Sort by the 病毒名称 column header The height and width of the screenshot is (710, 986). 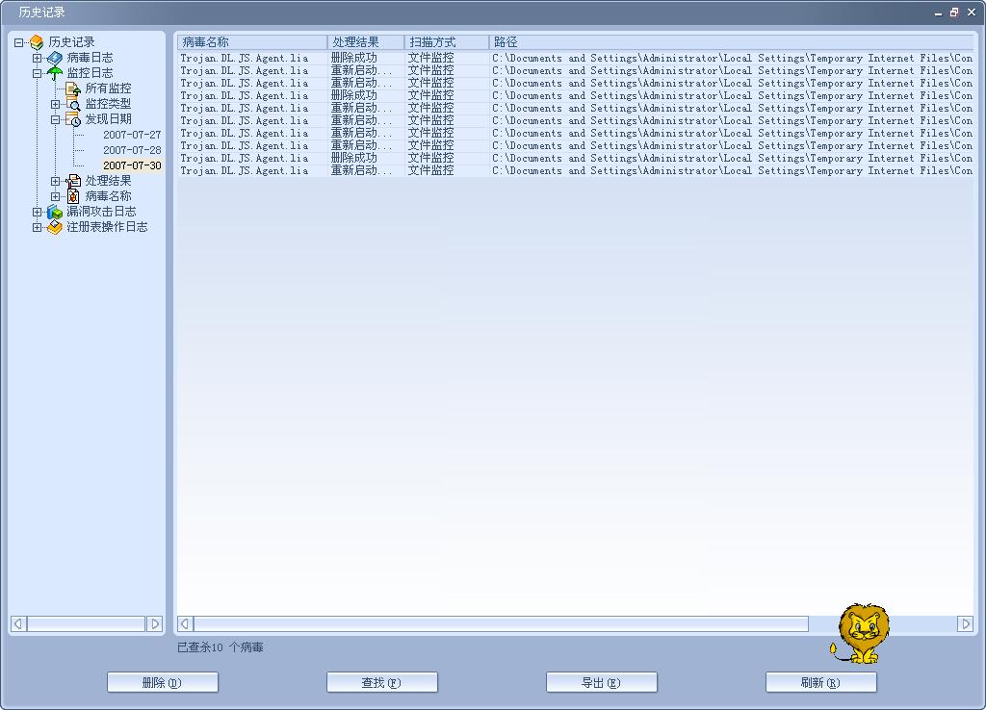pos(252,42)
